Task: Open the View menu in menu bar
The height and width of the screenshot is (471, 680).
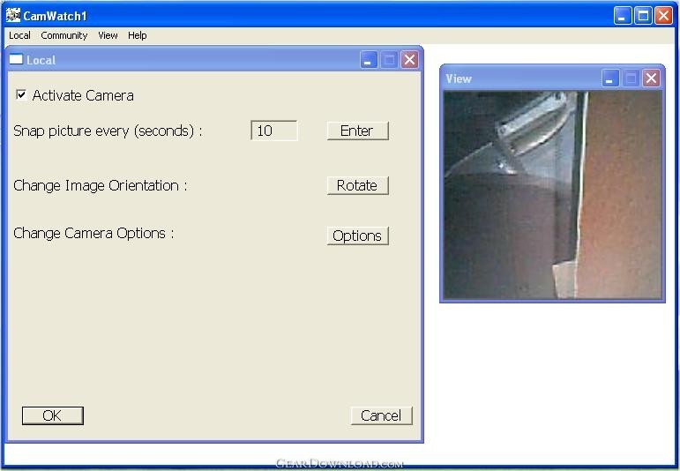Action: click(108, 35)
